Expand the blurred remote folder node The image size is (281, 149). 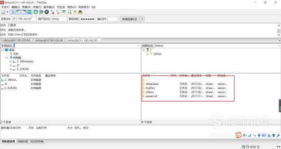tap(147, 54)
